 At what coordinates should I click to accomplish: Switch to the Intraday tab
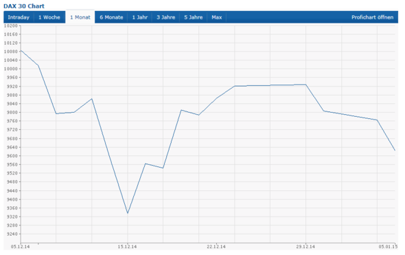(19, 17)
